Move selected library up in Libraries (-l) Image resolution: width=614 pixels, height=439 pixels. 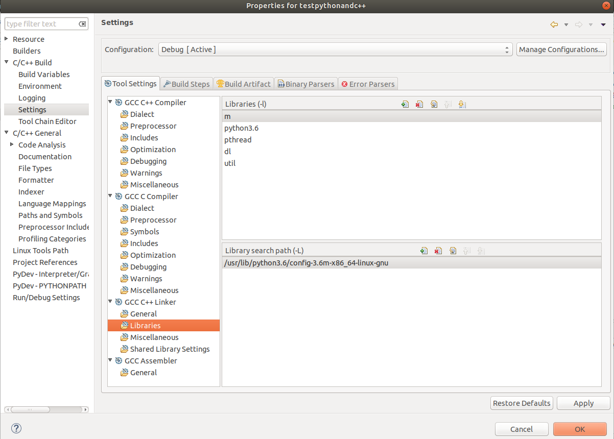tap(448, 104)
